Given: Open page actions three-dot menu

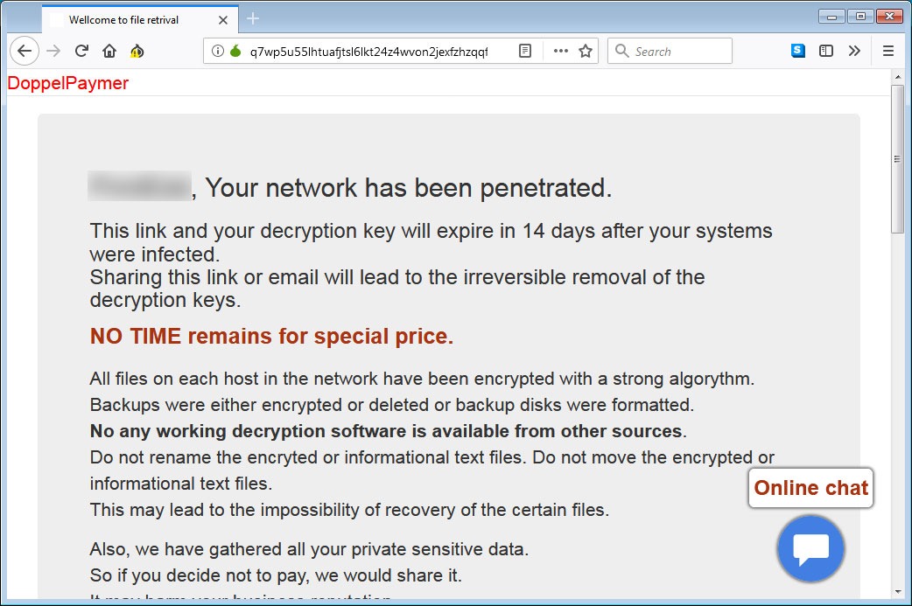Looking at the screenshot, I should click(561, 51).
